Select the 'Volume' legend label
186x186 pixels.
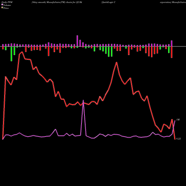[x=7, y=5]
